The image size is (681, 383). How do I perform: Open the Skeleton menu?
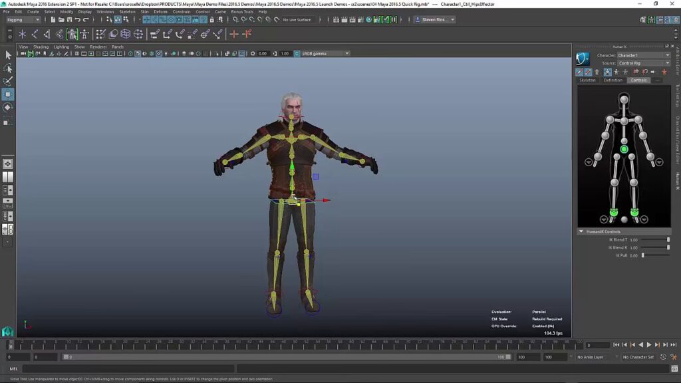tap(127, 12)
